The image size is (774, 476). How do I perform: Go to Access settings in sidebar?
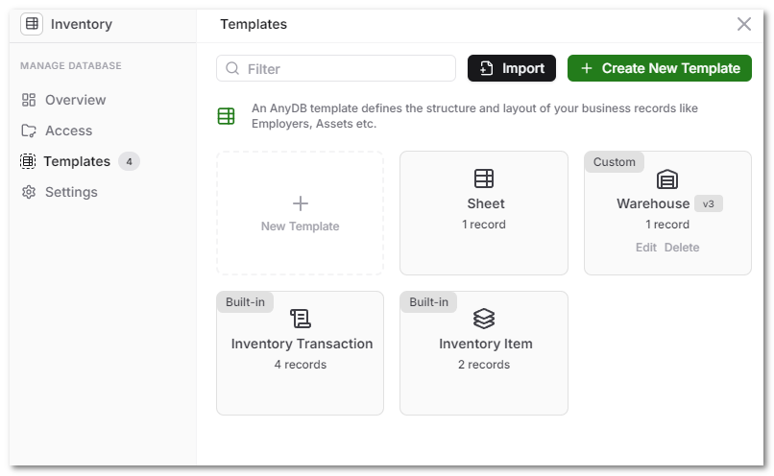tap(68, 131)
